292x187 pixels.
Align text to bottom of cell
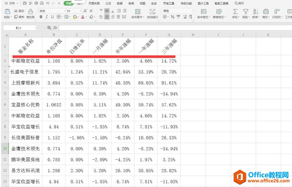113,11
